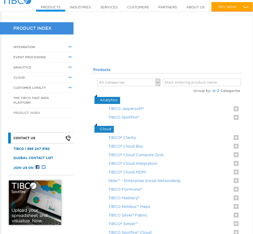Click the Facebook icon beside Join Us On
This screenshot has height=234, width=253.
click(x=37, y=167)
